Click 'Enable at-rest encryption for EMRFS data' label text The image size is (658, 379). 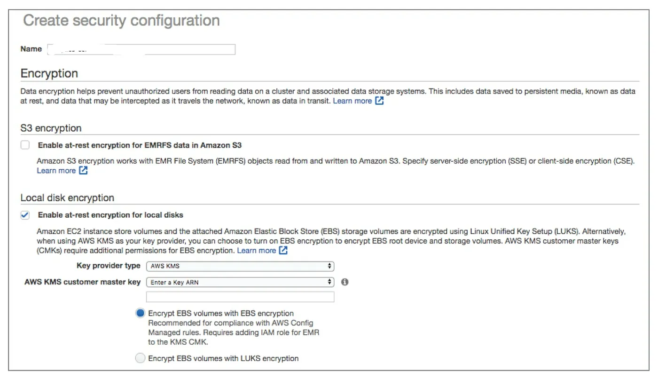click(x=140, y=145)
